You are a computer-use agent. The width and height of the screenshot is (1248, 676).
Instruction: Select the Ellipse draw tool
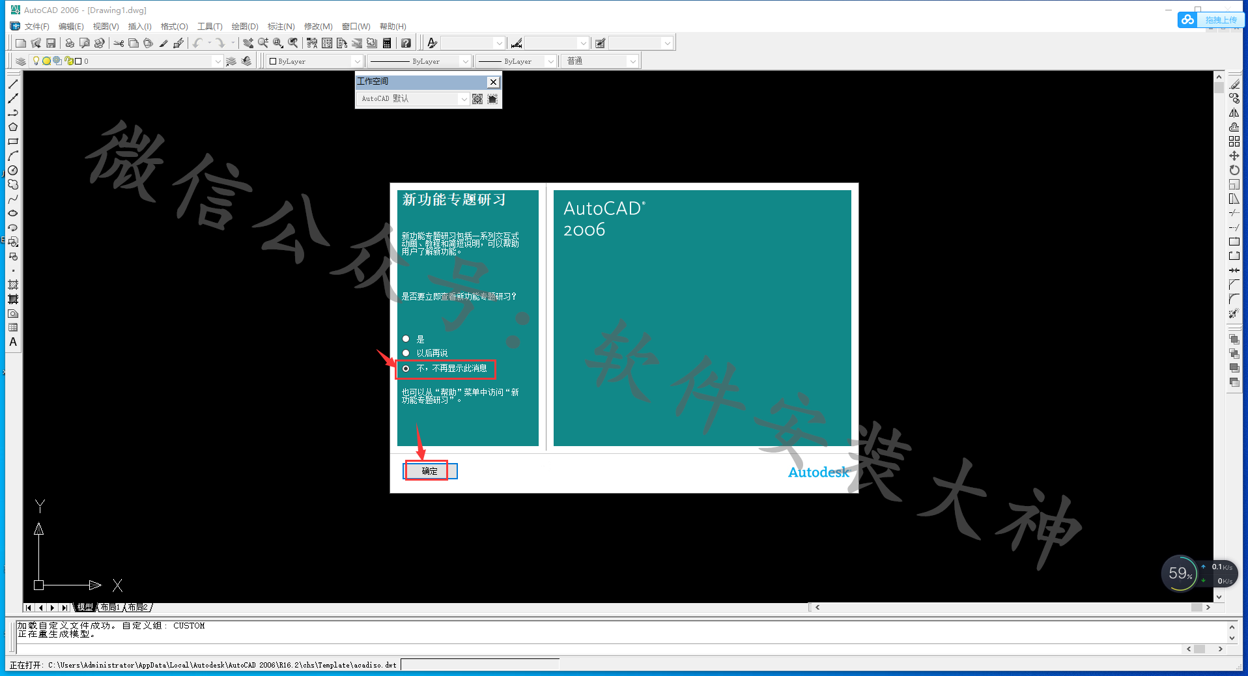click(13, 213)
